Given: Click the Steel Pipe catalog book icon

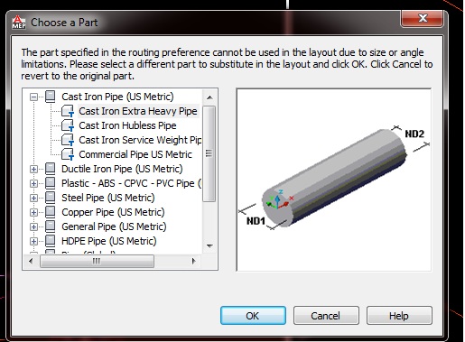Looking at the screenshot, I should point(51,198).
